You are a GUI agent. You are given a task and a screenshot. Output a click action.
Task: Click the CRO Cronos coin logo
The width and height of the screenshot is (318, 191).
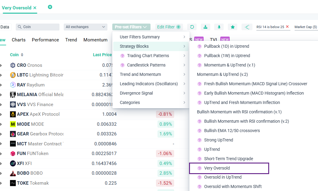click(x=13, y=65)
